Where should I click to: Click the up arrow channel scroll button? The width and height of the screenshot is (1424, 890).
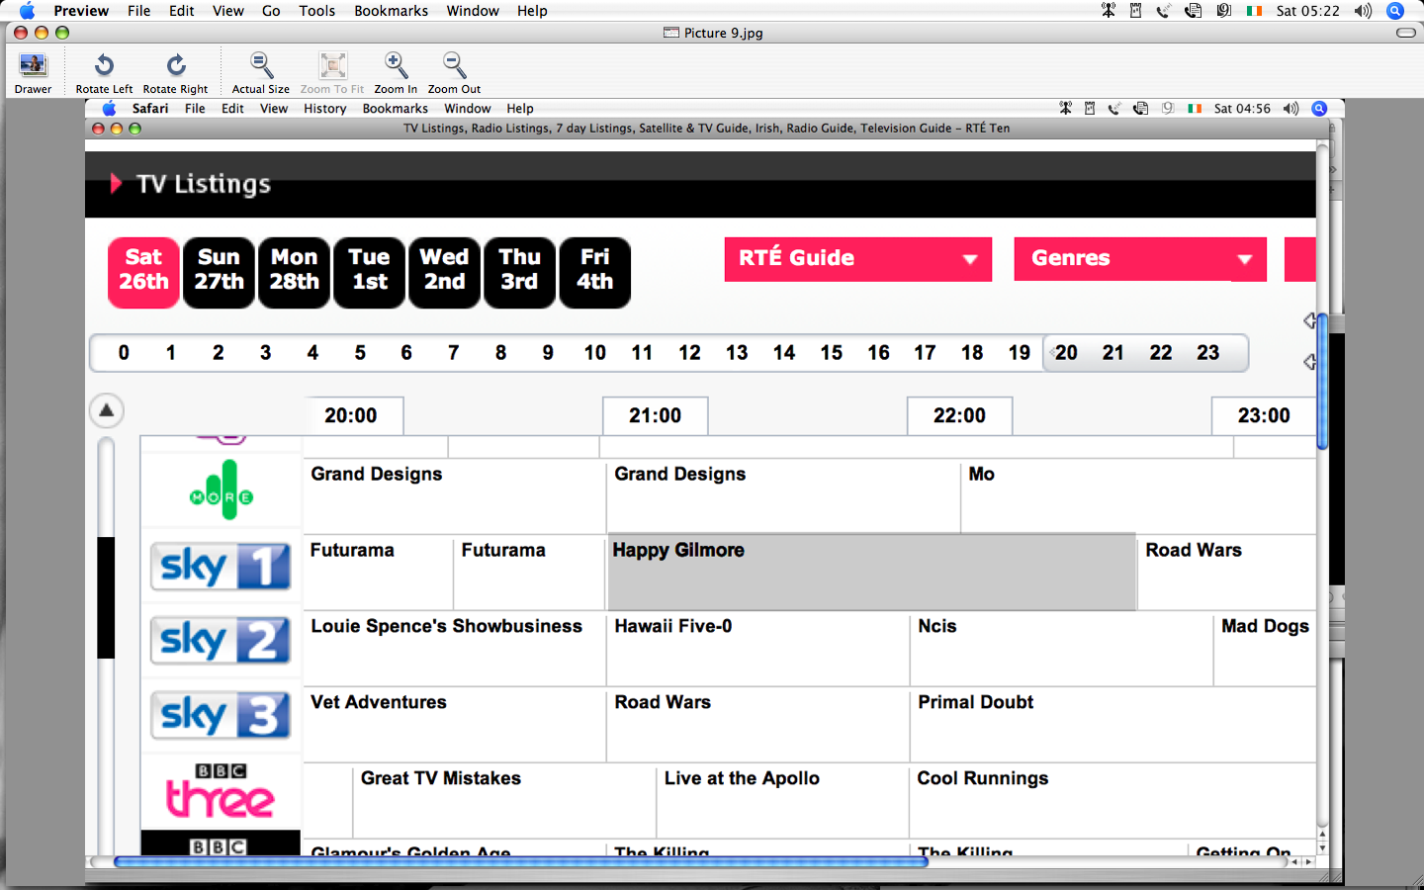click(107, 410)
